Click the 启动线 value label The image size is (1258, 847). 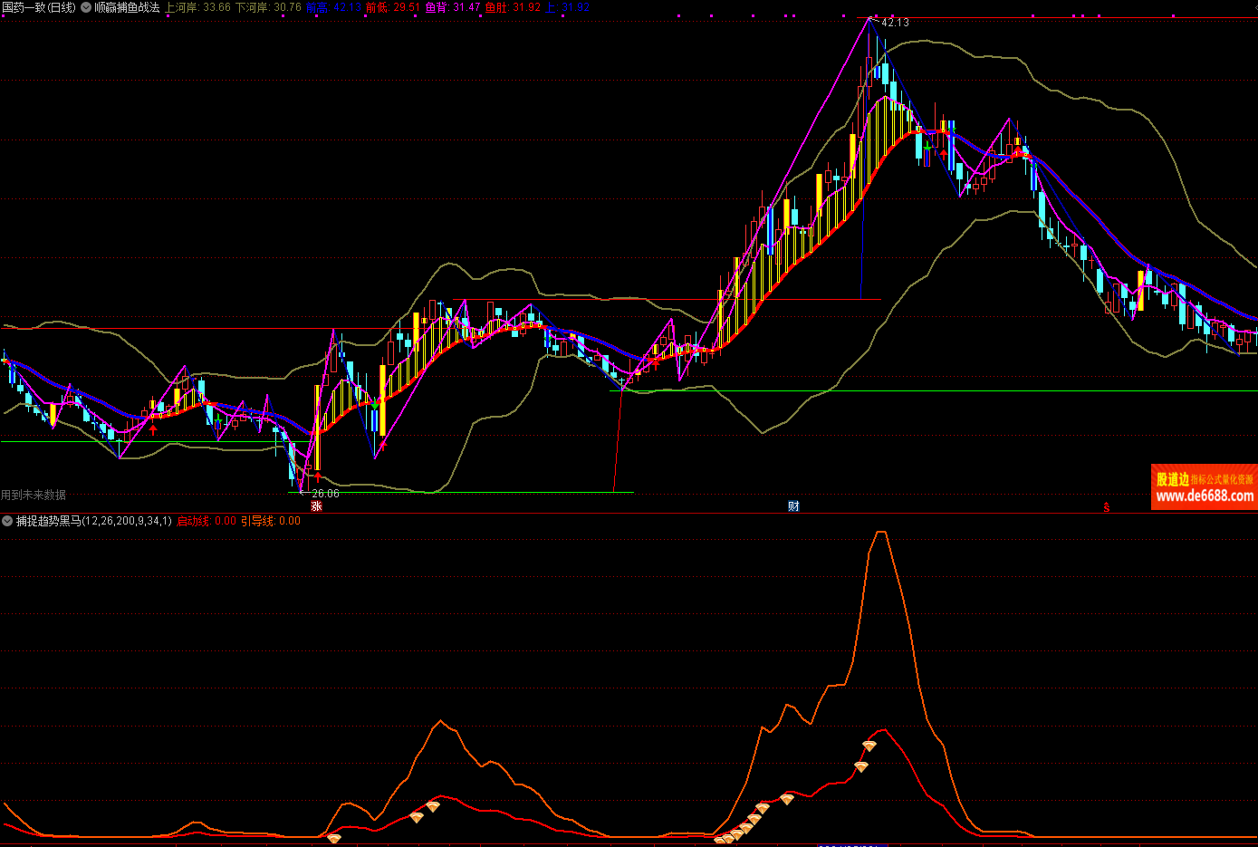(x=206, y=521)
